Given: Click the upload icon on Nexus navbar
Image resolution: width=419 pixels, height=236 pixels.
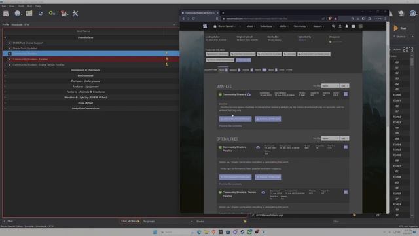Looking at the screenshot, I should coord(340,26).
